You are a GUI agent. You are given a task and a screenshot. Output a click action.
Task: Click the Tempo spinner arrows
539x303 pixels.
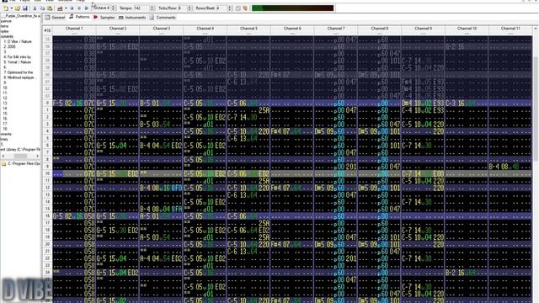click(x=152, y=8)
